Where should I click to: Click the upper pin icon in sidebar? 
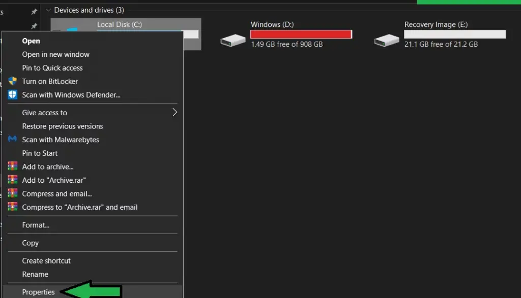click(x=34, y=12)
